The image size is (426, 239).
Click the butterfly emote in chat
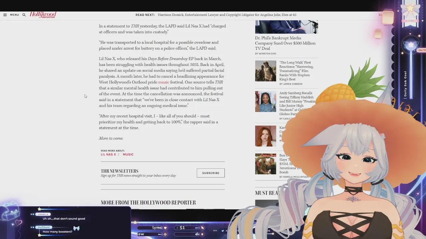point(76,228)
